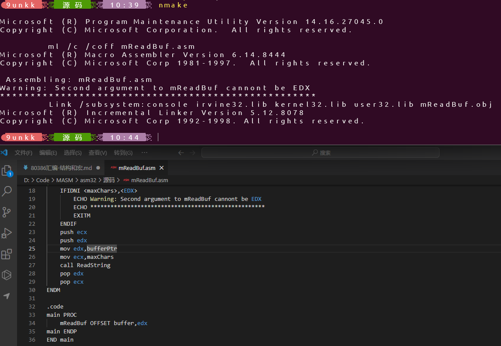Click MASM in the breadcrumb path
Image resolution: width=501 pixels, height=346 pixels.
[65, 180]
